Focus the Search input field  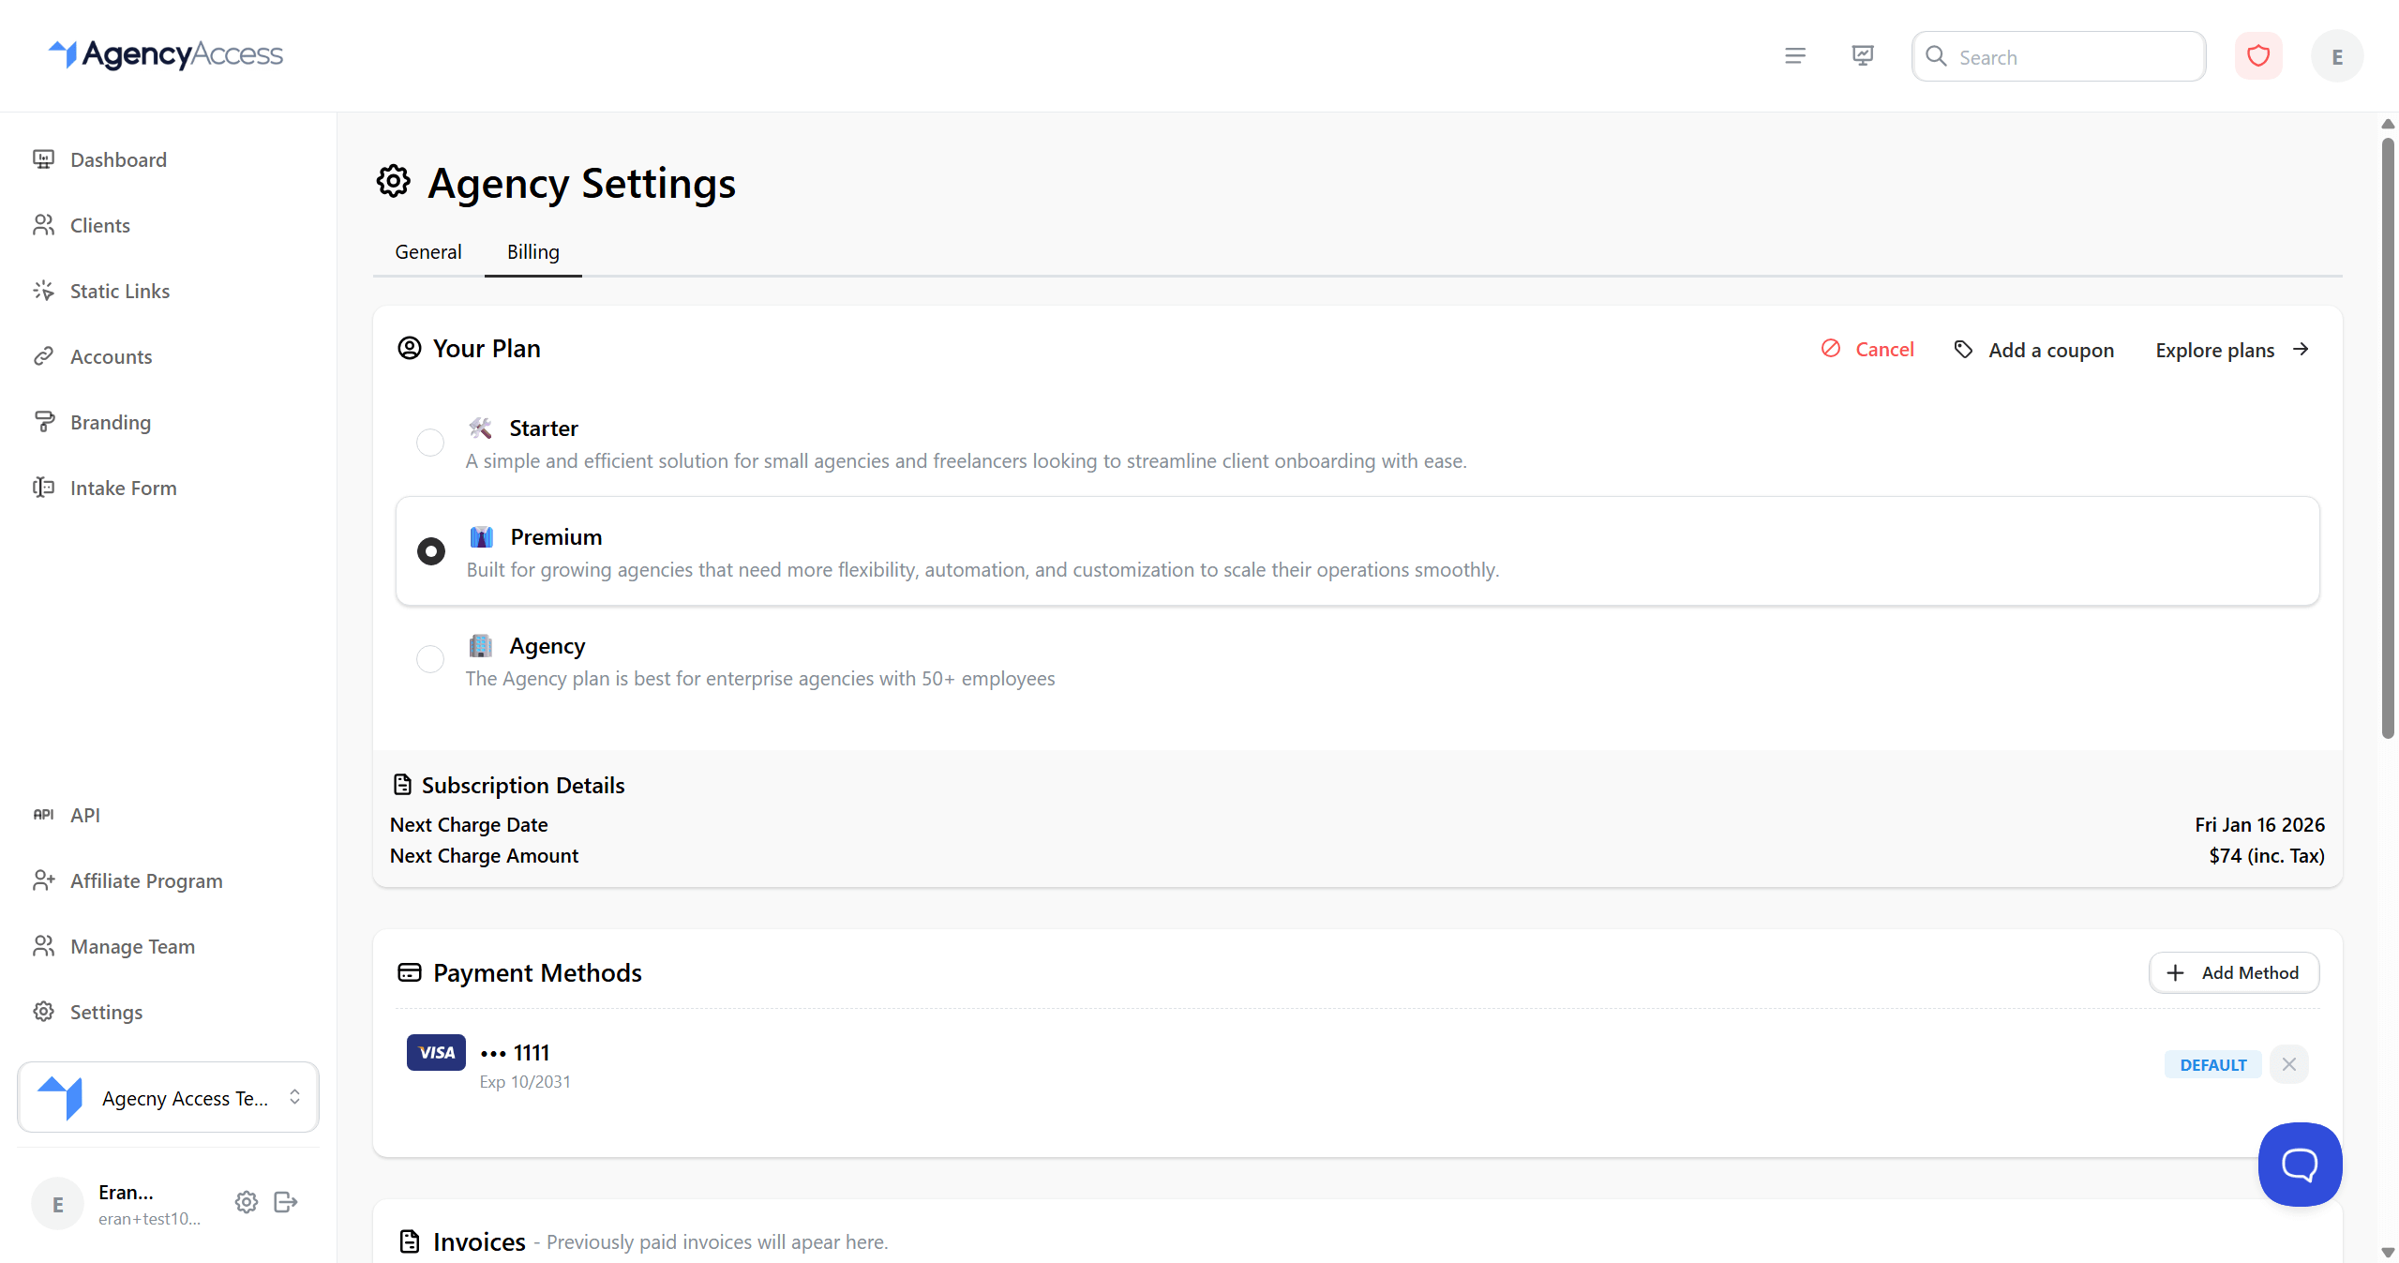pos(2059,56)
